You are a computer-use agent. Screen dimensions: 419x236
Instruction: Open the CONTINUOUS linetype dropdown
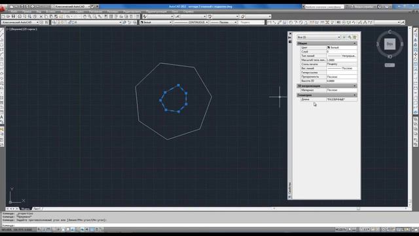(x=191, y=22)
